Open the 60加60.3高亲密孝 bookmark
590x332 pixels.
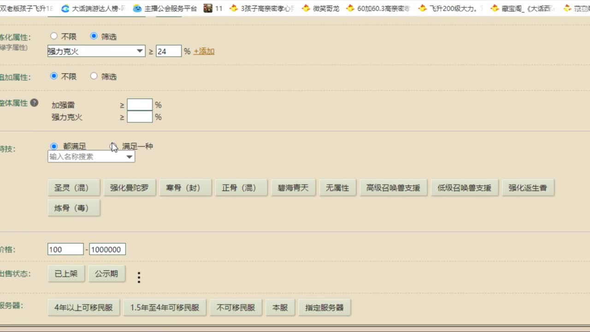click(x=378, y=8)
